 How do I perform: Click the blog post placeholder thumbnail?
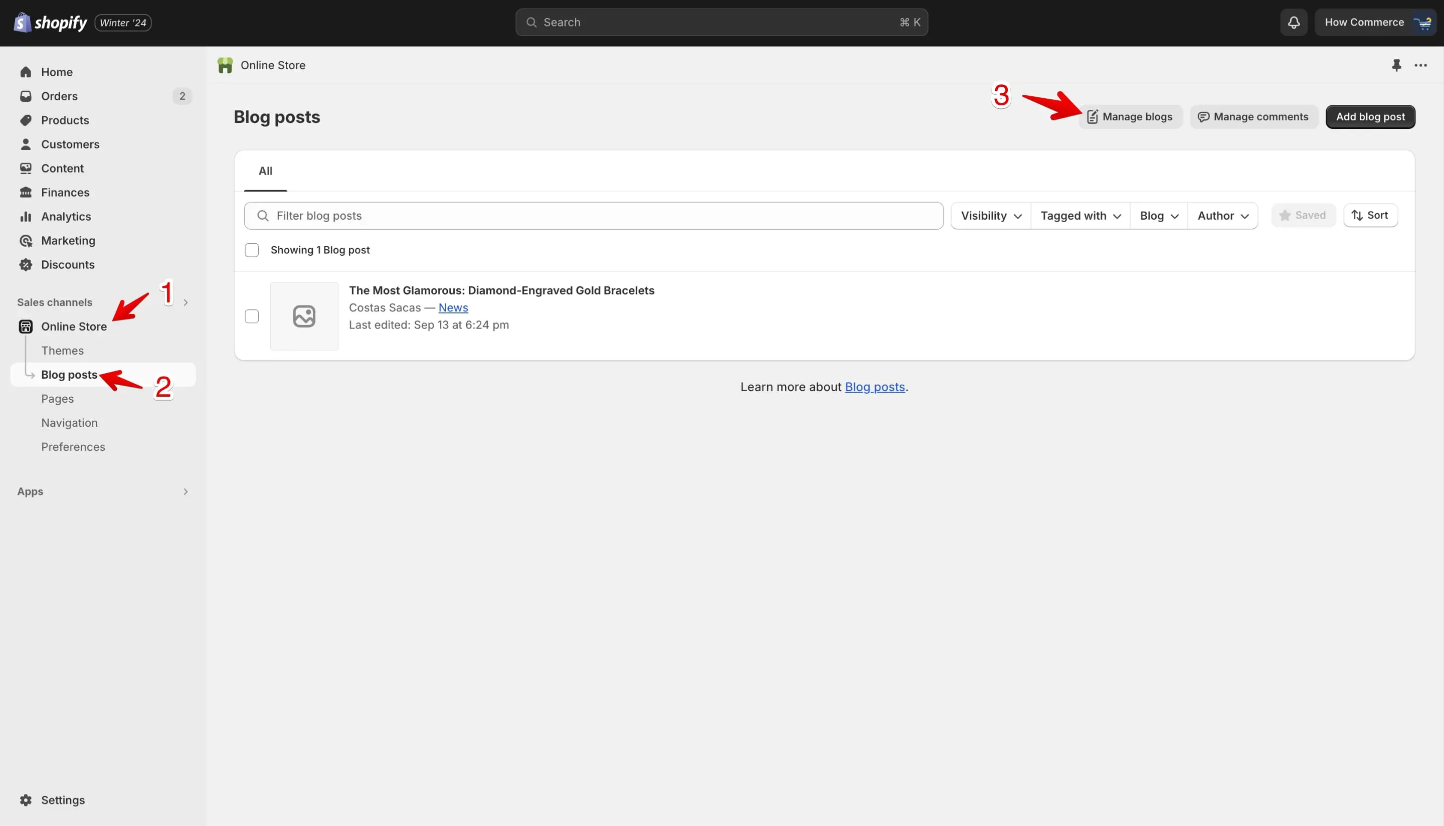[x=304, y=316]
